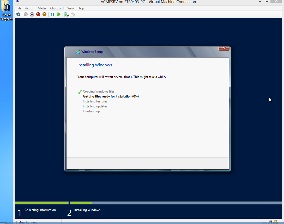The width and height of the screenshot is (284, 224).
Task: Click the Collecting information progress bar
Action: coord(42,203)
